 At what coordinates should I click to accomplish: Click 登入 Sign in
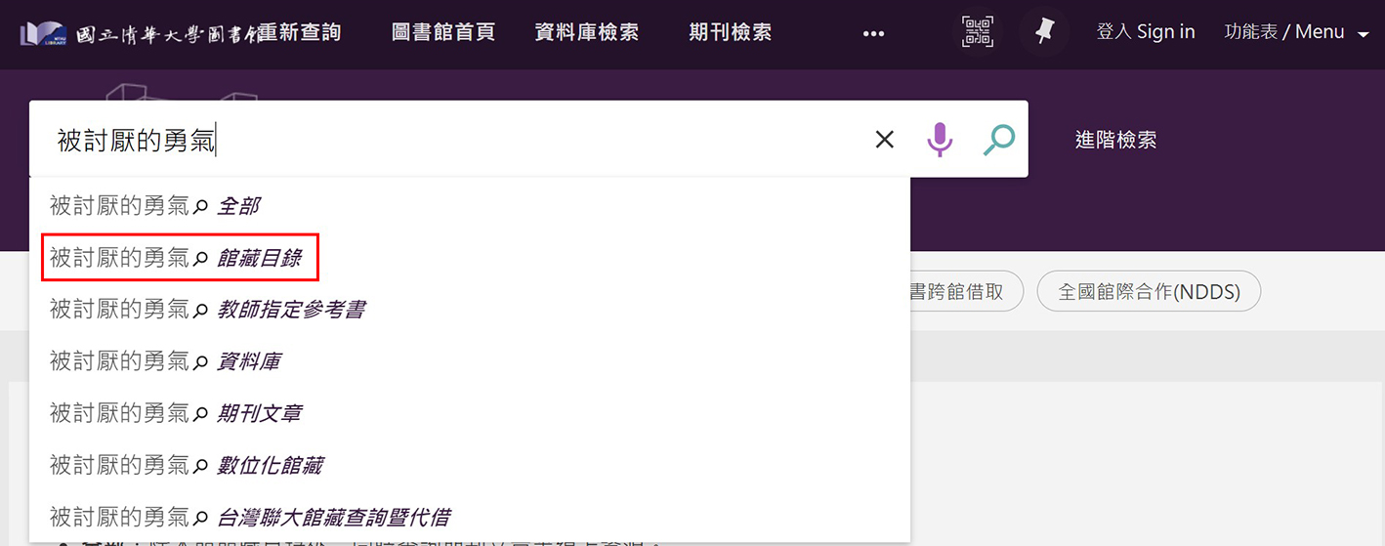[1145, 32]
